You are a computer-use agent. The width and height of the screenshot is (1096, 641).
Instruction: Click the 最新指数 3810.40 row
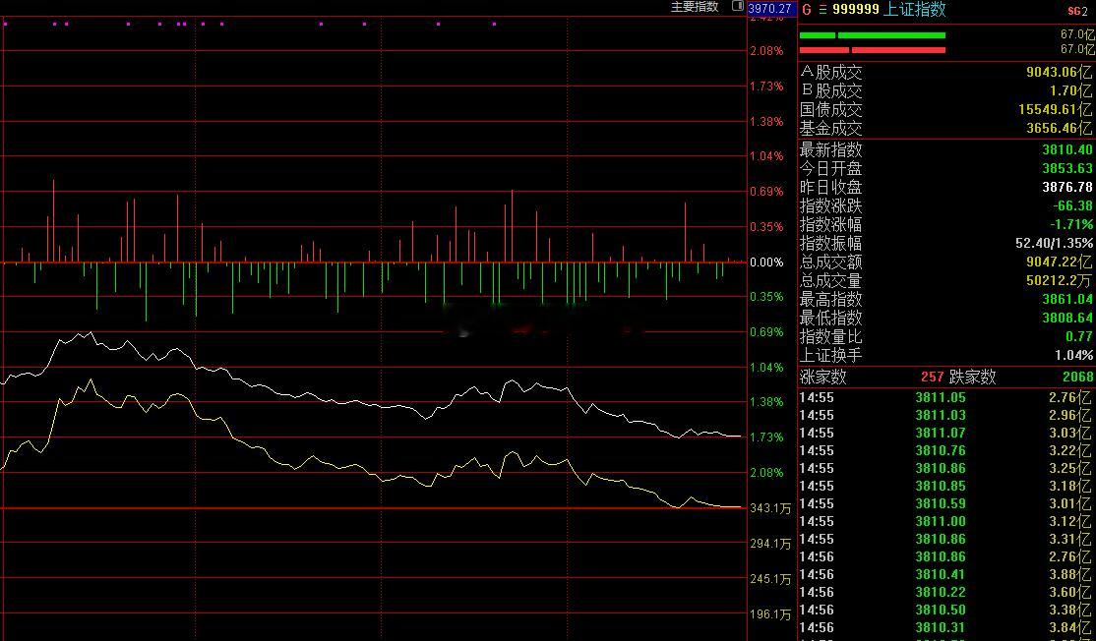point(947,150)
